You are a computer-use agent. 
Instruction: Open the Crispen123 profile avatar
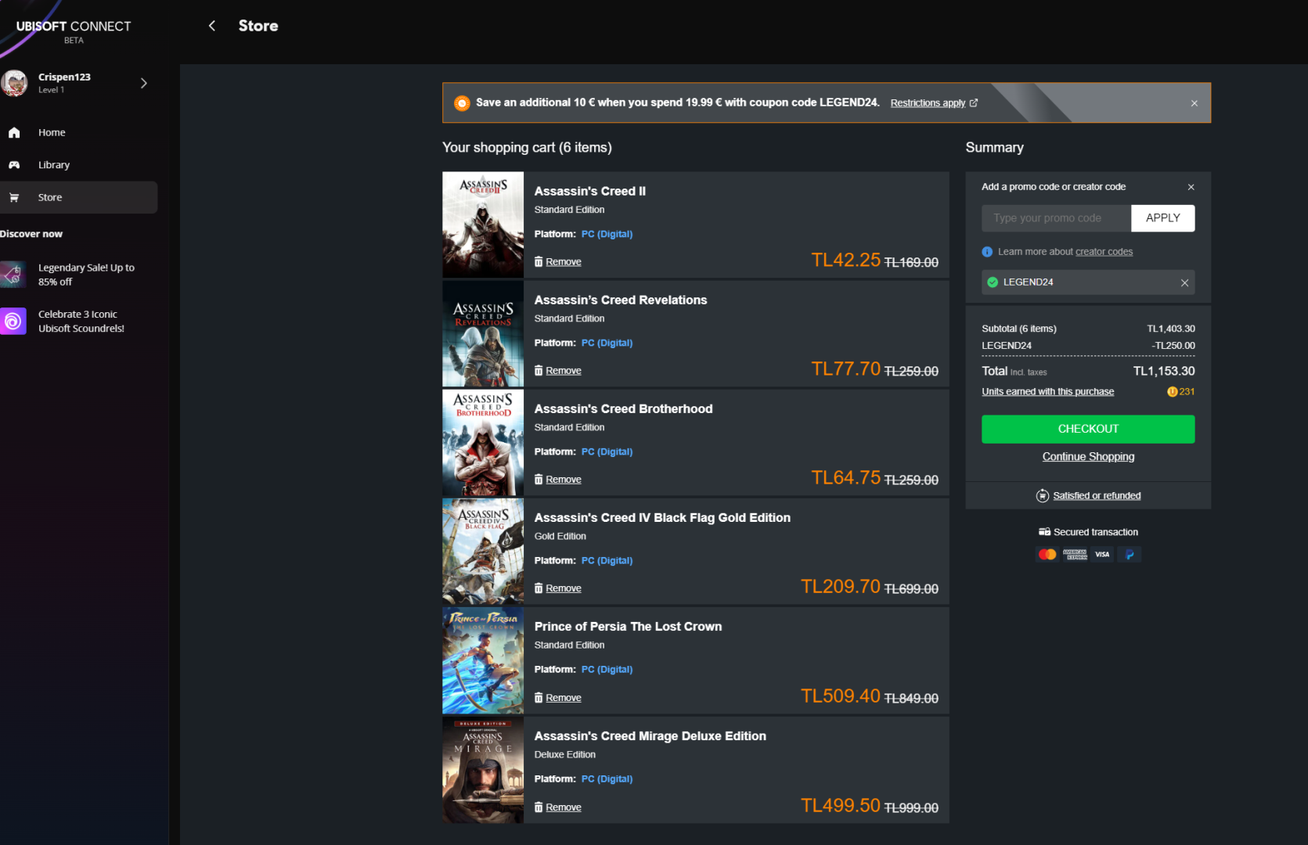click(14, 83)
